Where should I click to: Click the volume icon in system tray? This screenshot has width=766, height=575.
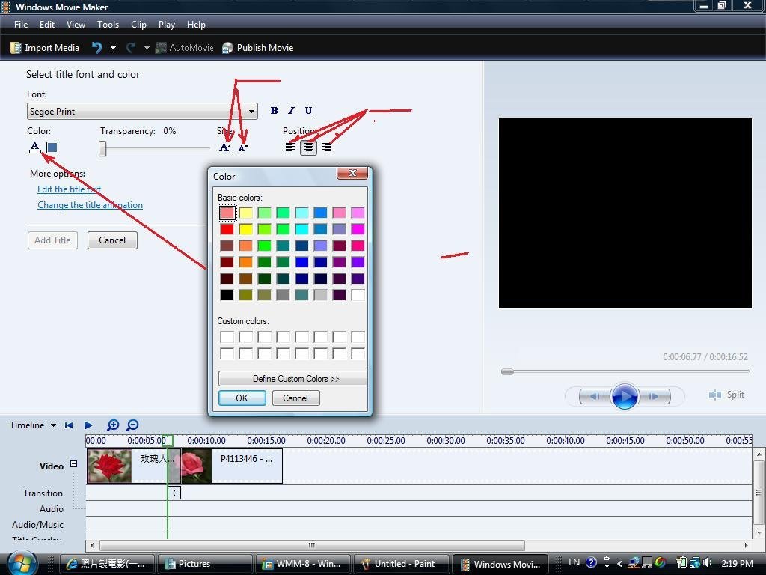click(x=708, y=562)
